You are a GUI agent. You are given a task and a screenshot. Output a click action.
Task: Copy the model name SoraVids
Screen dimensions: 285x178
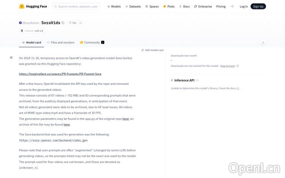click(63, 23)
